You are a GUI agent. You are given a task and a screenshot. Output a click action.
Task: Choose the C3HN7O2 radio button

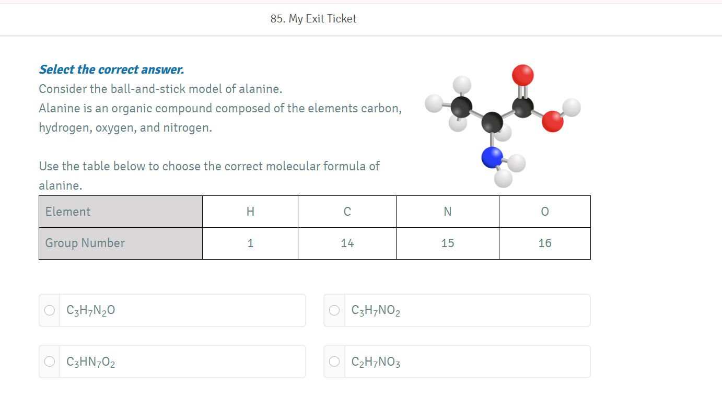tap(50, 362)
